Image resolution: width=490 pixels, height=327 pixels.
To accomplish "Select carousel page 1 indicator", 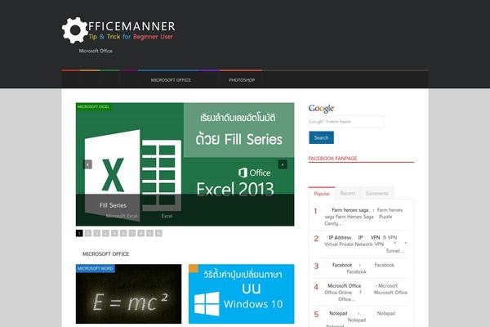I will pos(79,233).
